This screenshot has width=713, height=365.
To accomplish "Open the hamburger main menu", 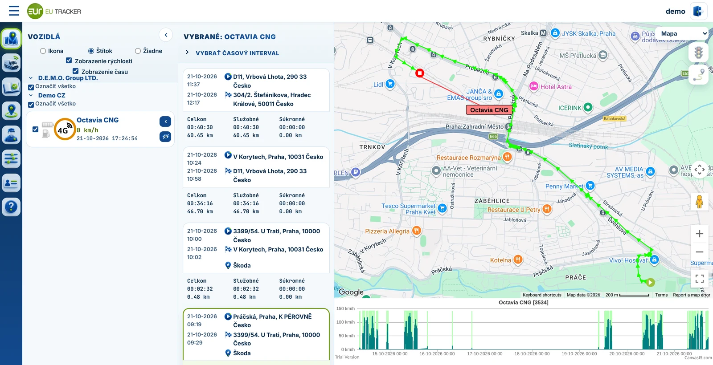I will pos(14,11).
